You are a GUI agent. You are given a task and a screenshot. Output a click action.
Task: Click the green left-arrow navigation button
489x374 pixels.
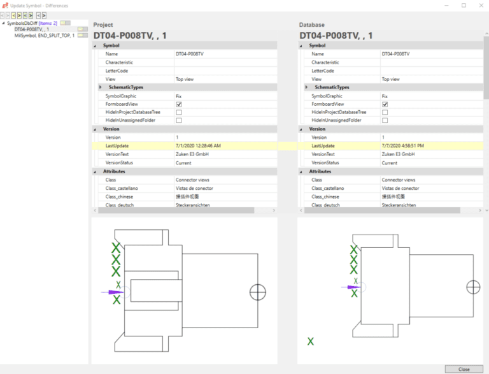coord(25,15)
